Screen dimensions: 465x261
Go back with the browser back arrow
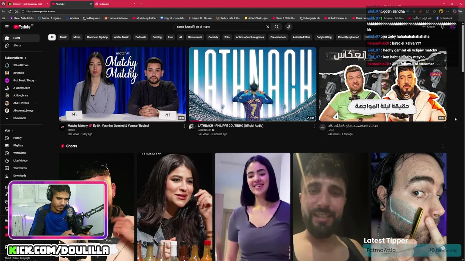click(3, 11)
